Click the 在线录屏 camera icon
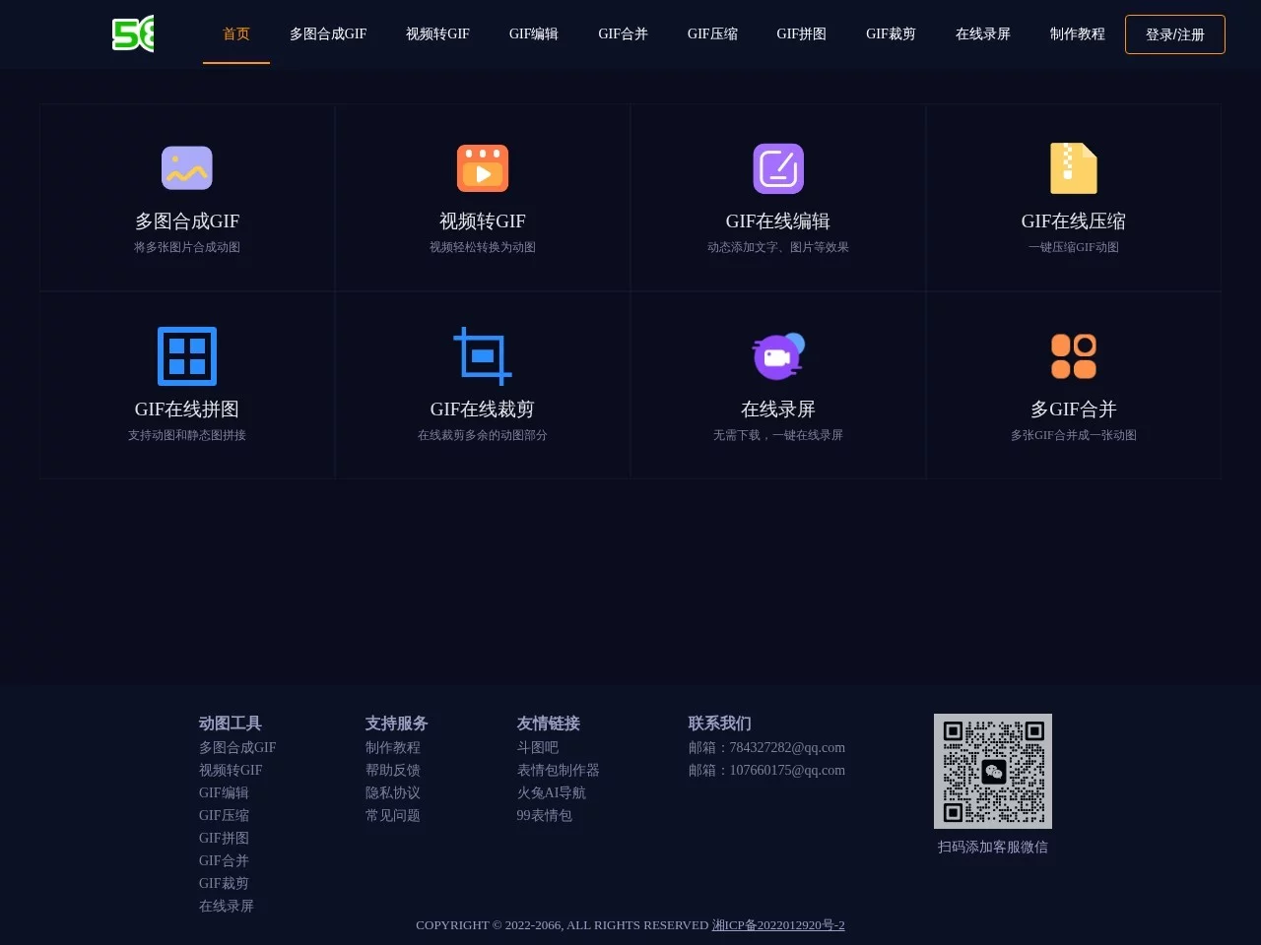 coord(778,356)
